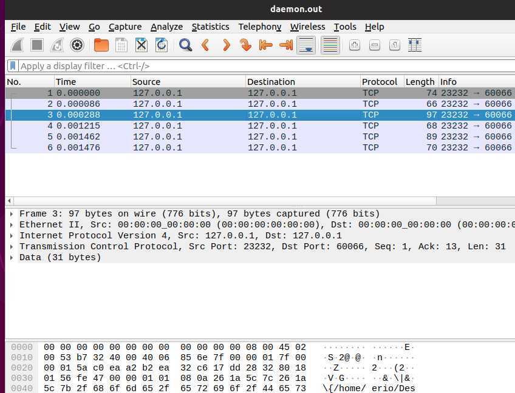Sort by the No. column header
Viewport: 515px width, 393px height.
pos(30,82)
